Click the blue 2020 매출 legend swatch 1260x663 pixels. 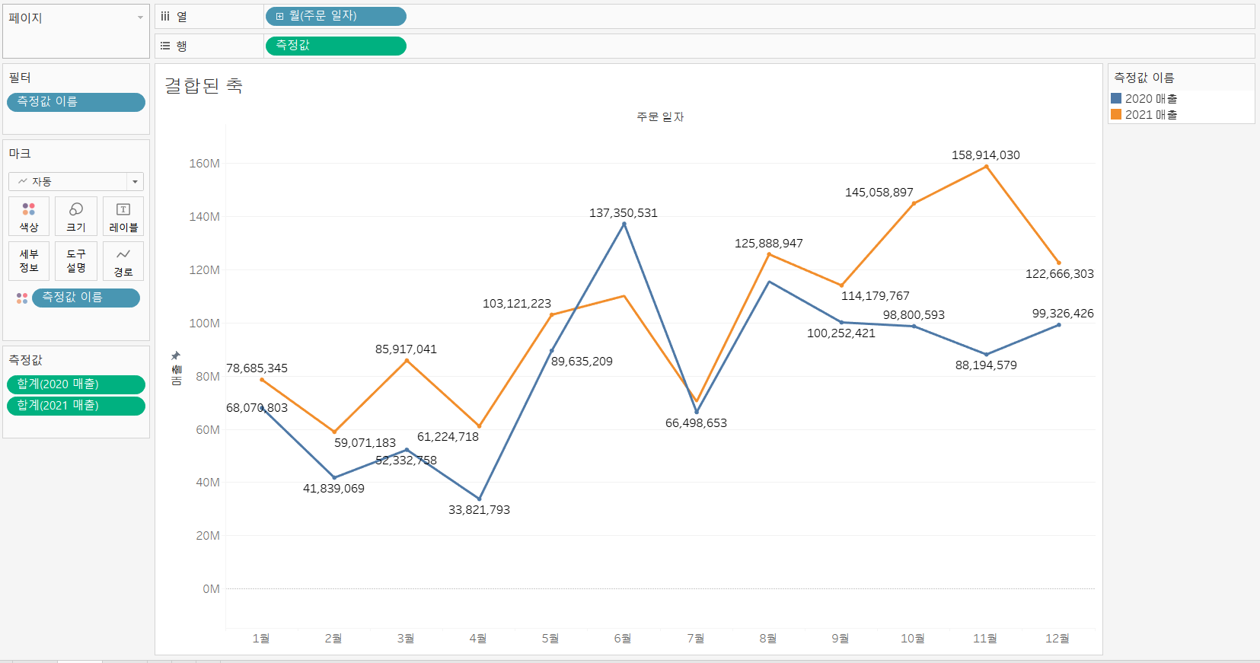tap(1116, 98)
